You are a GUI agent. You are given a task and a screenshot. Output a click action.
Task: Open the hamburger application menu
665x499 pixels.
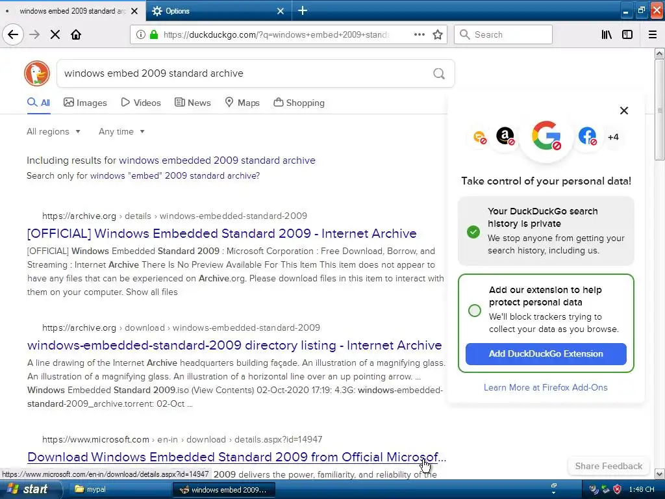click(x=653, y=34)
